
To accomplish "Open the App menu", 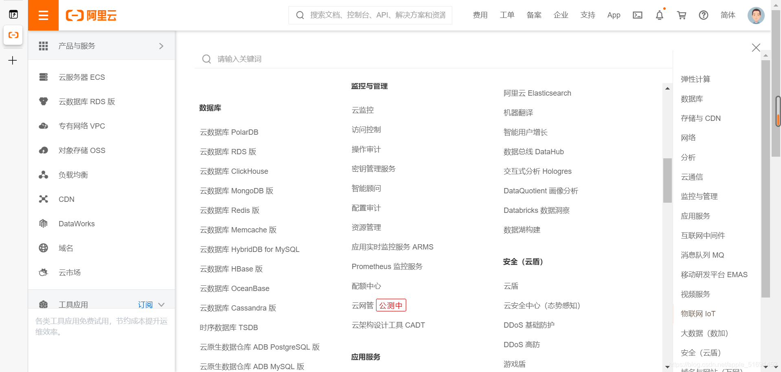I will (x=614, y=15).
